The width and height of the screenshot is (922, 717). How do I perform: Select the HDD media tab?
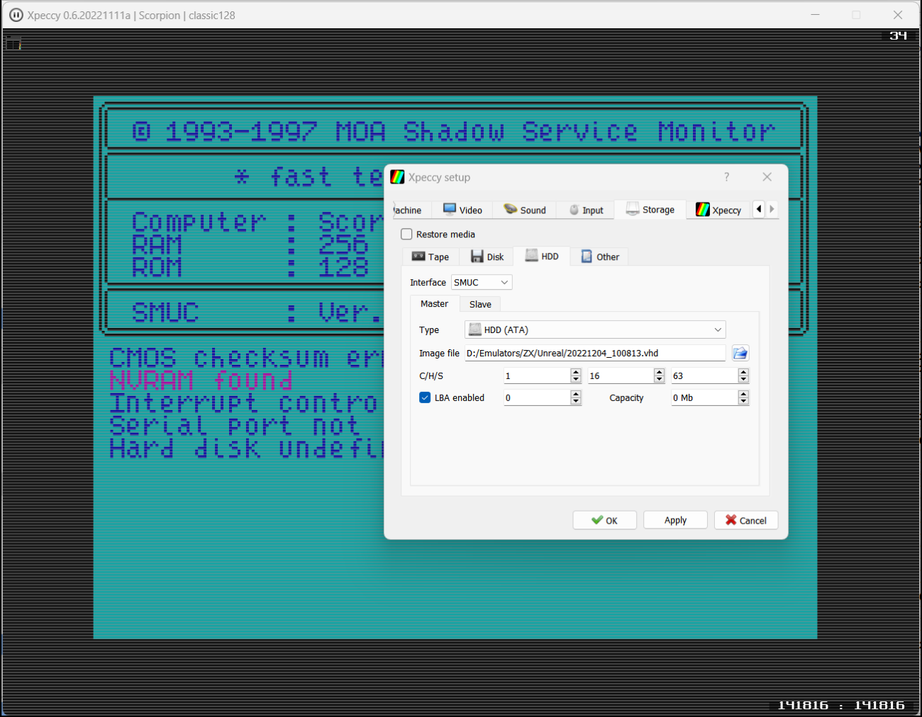542,256
